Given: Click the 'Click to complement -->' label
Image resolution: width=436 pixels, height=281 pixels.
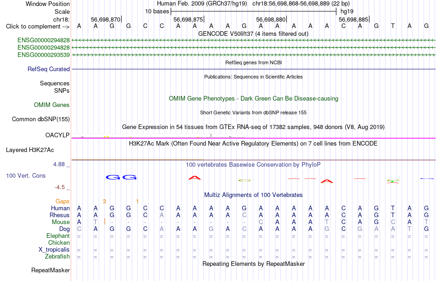Looking at the screenshot, I should 38,27.
